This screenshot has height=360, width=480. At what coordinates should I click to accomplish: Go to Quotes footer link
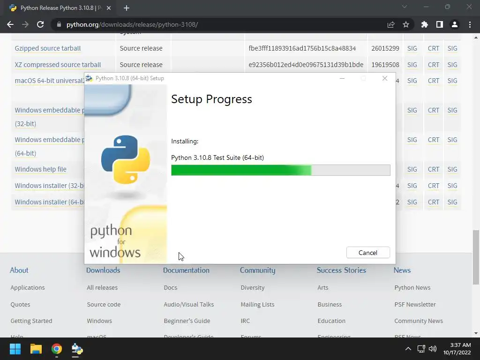click(20, 304)
